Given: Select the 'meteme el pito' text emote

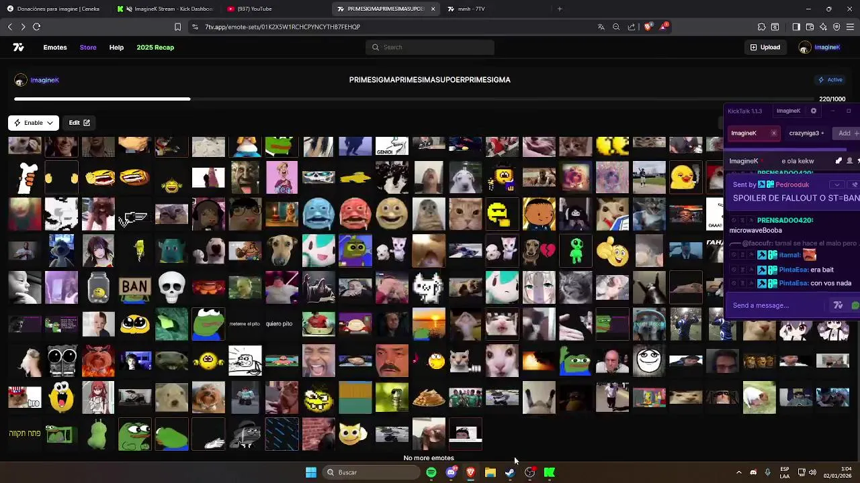Looking at the screenshot, I should pyautogui.click(x=245, y=324).
